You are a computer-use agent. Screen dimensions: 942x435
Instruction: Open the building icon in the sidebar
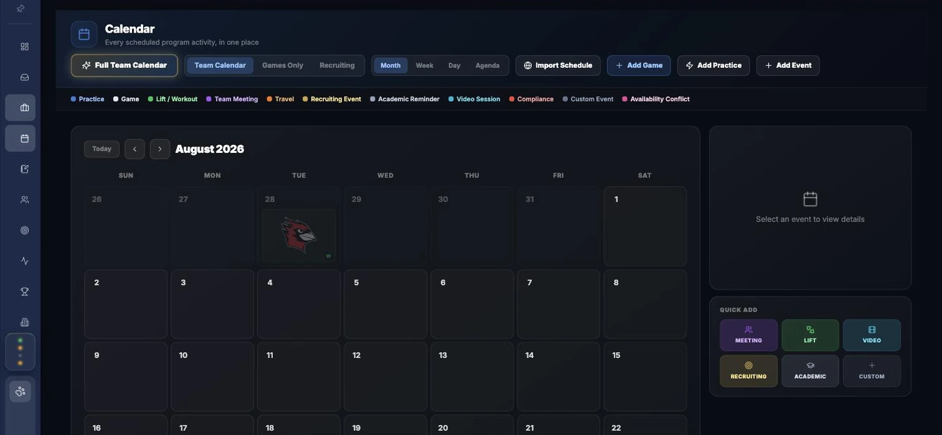coord(25,322)
